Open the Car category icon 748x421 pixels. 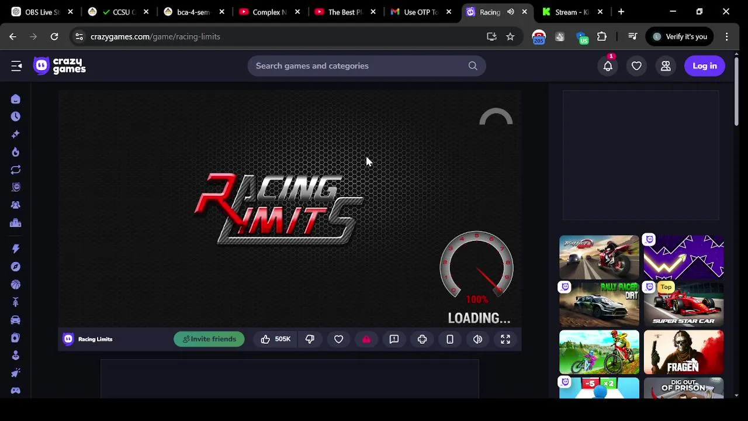click(x=16, y=320)
